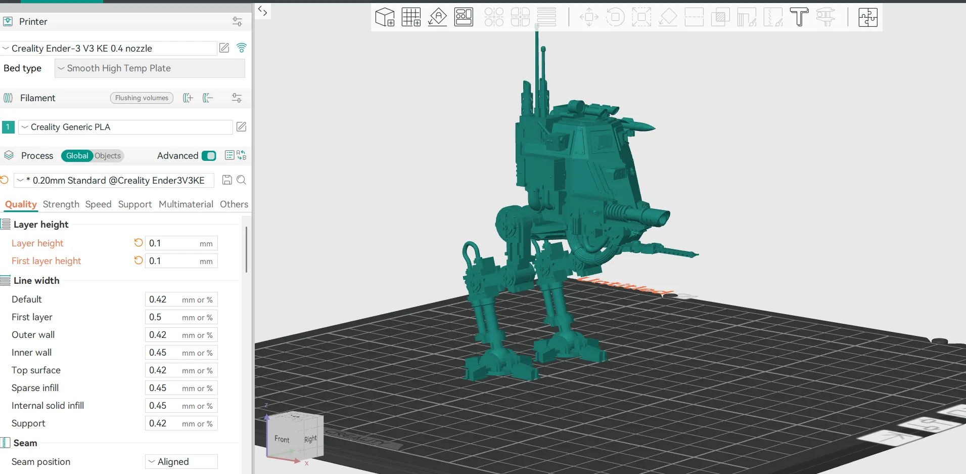
Task: Click the Add model cube icon
Action: coord(385,17)
